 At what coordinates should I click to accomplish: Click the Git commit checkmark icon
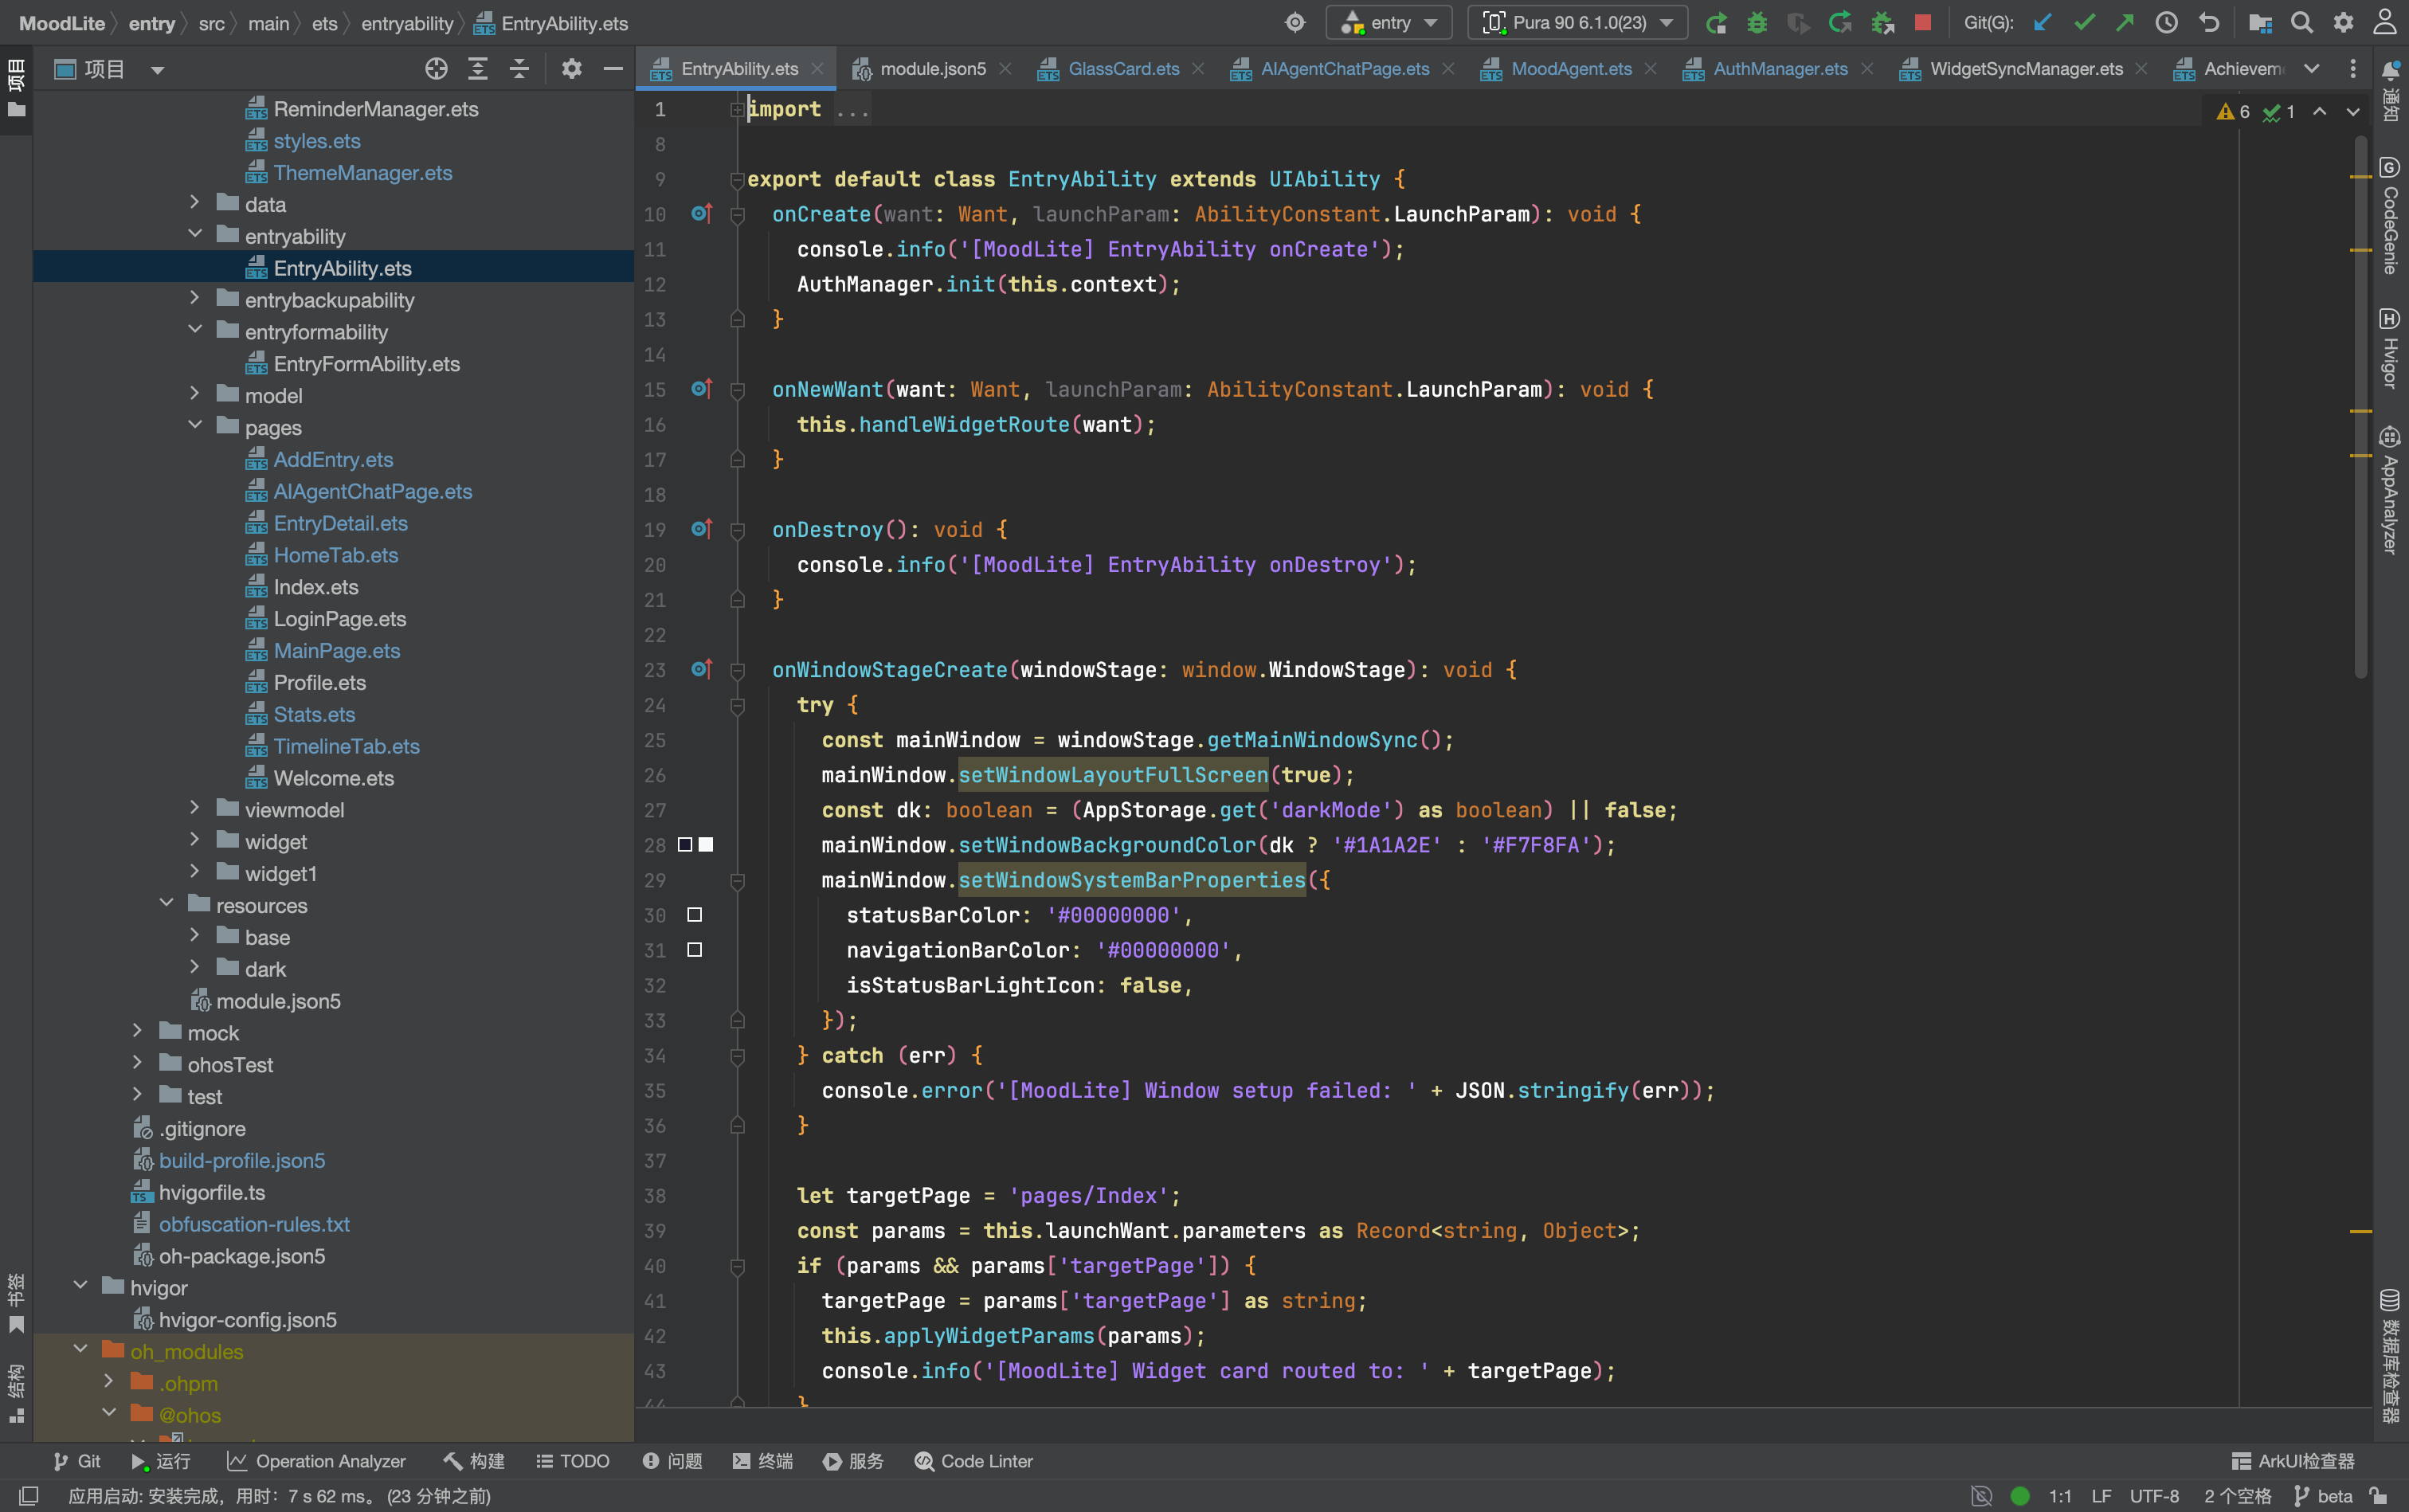(2084, 23)
